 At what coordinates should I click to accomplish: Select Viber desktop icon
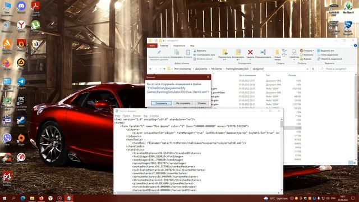7,140
